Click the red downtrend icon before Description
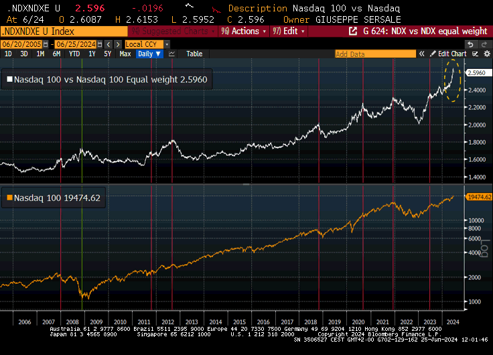 216,9
